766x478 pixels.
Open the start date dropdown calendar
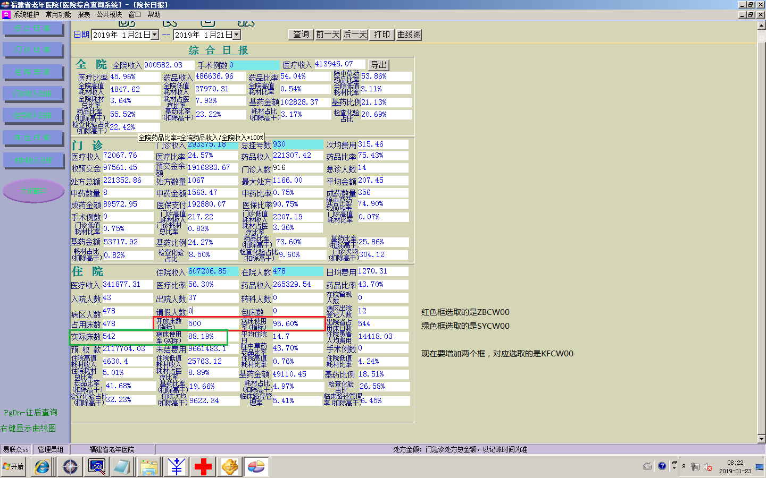point(155,35)
